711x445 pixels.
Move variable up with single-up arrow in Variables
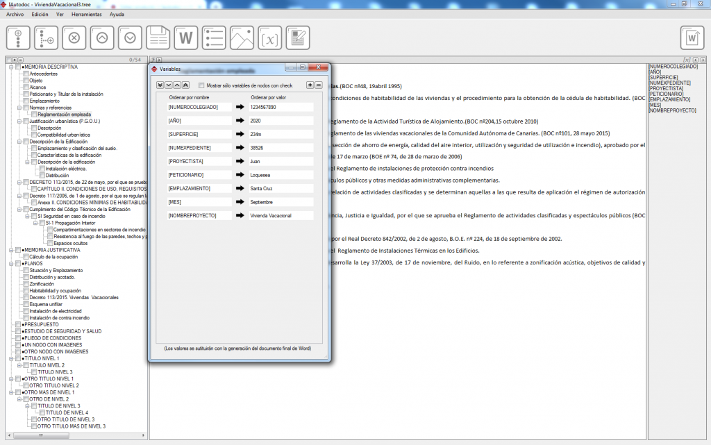click(177, 85)
